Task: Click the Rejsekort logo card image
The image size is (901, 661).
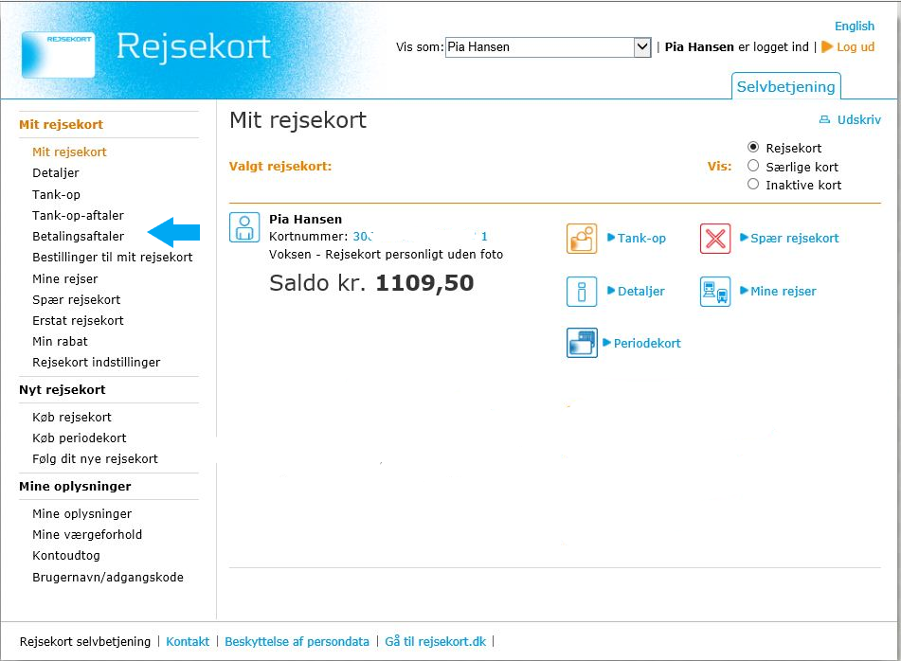Action: tap(58, 54)
